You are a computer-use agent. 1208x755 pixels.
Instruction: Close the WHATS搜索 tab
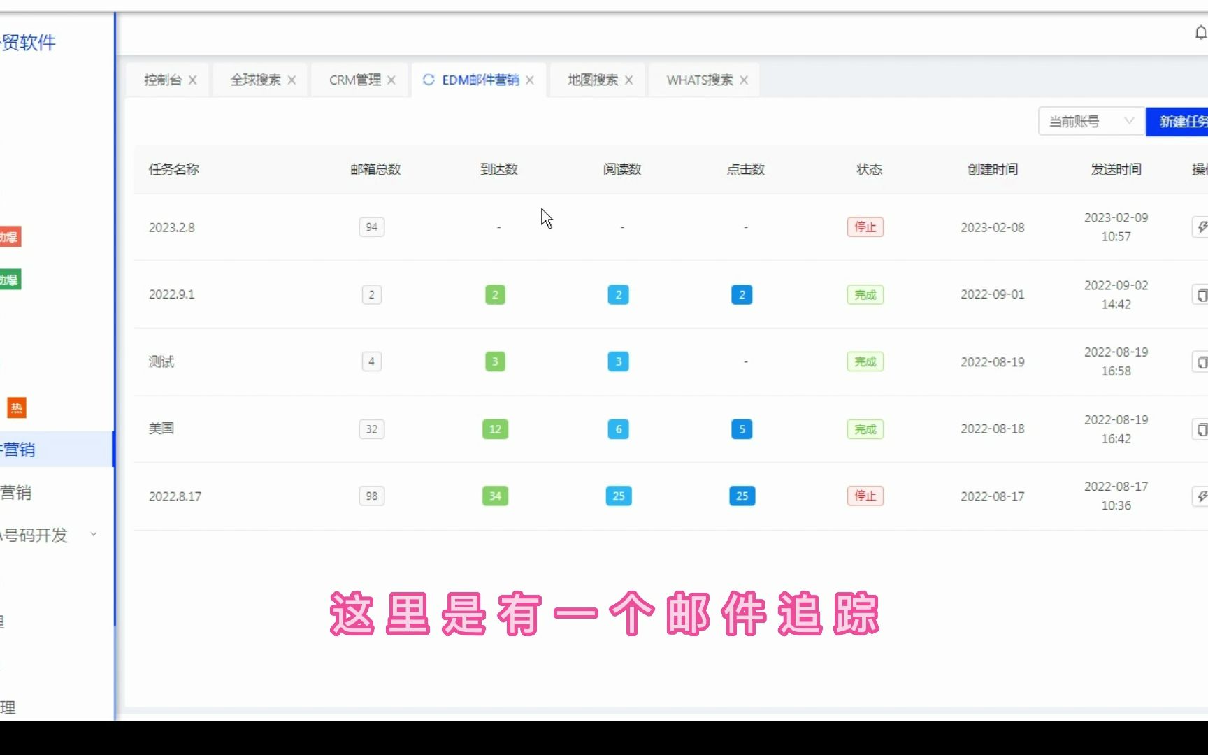point(744,80)
